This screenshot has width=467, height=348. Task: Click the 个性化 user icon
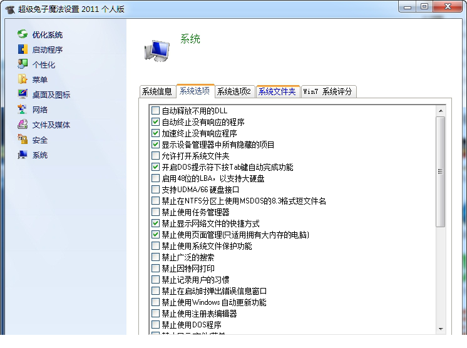23,64
